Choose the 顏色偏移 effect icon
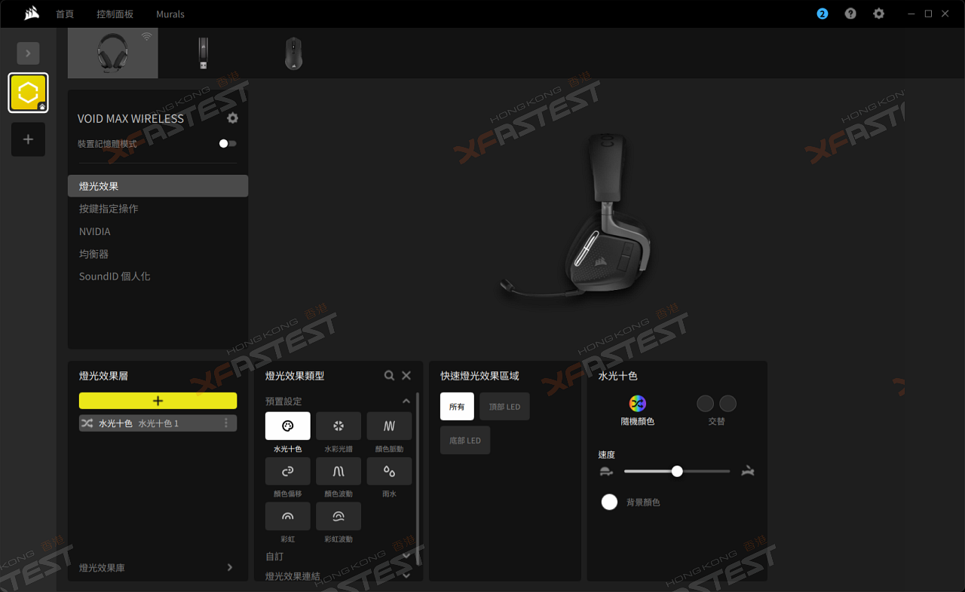 (287, 471)
